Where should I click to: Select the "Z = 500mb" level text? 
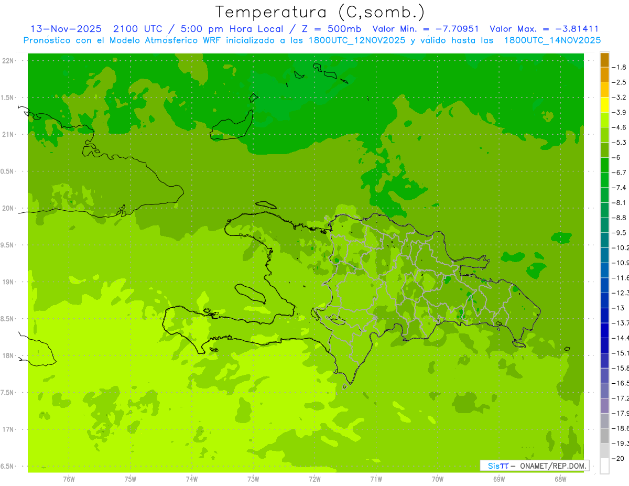(x=331, y=29)
